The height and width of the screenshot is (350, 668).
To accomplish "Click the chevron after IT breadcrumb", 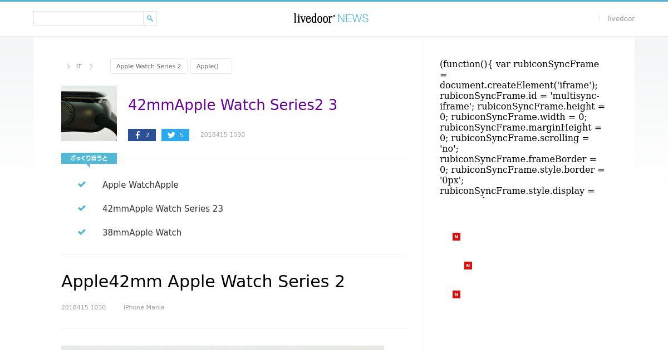I will click(x=91, y=66).
